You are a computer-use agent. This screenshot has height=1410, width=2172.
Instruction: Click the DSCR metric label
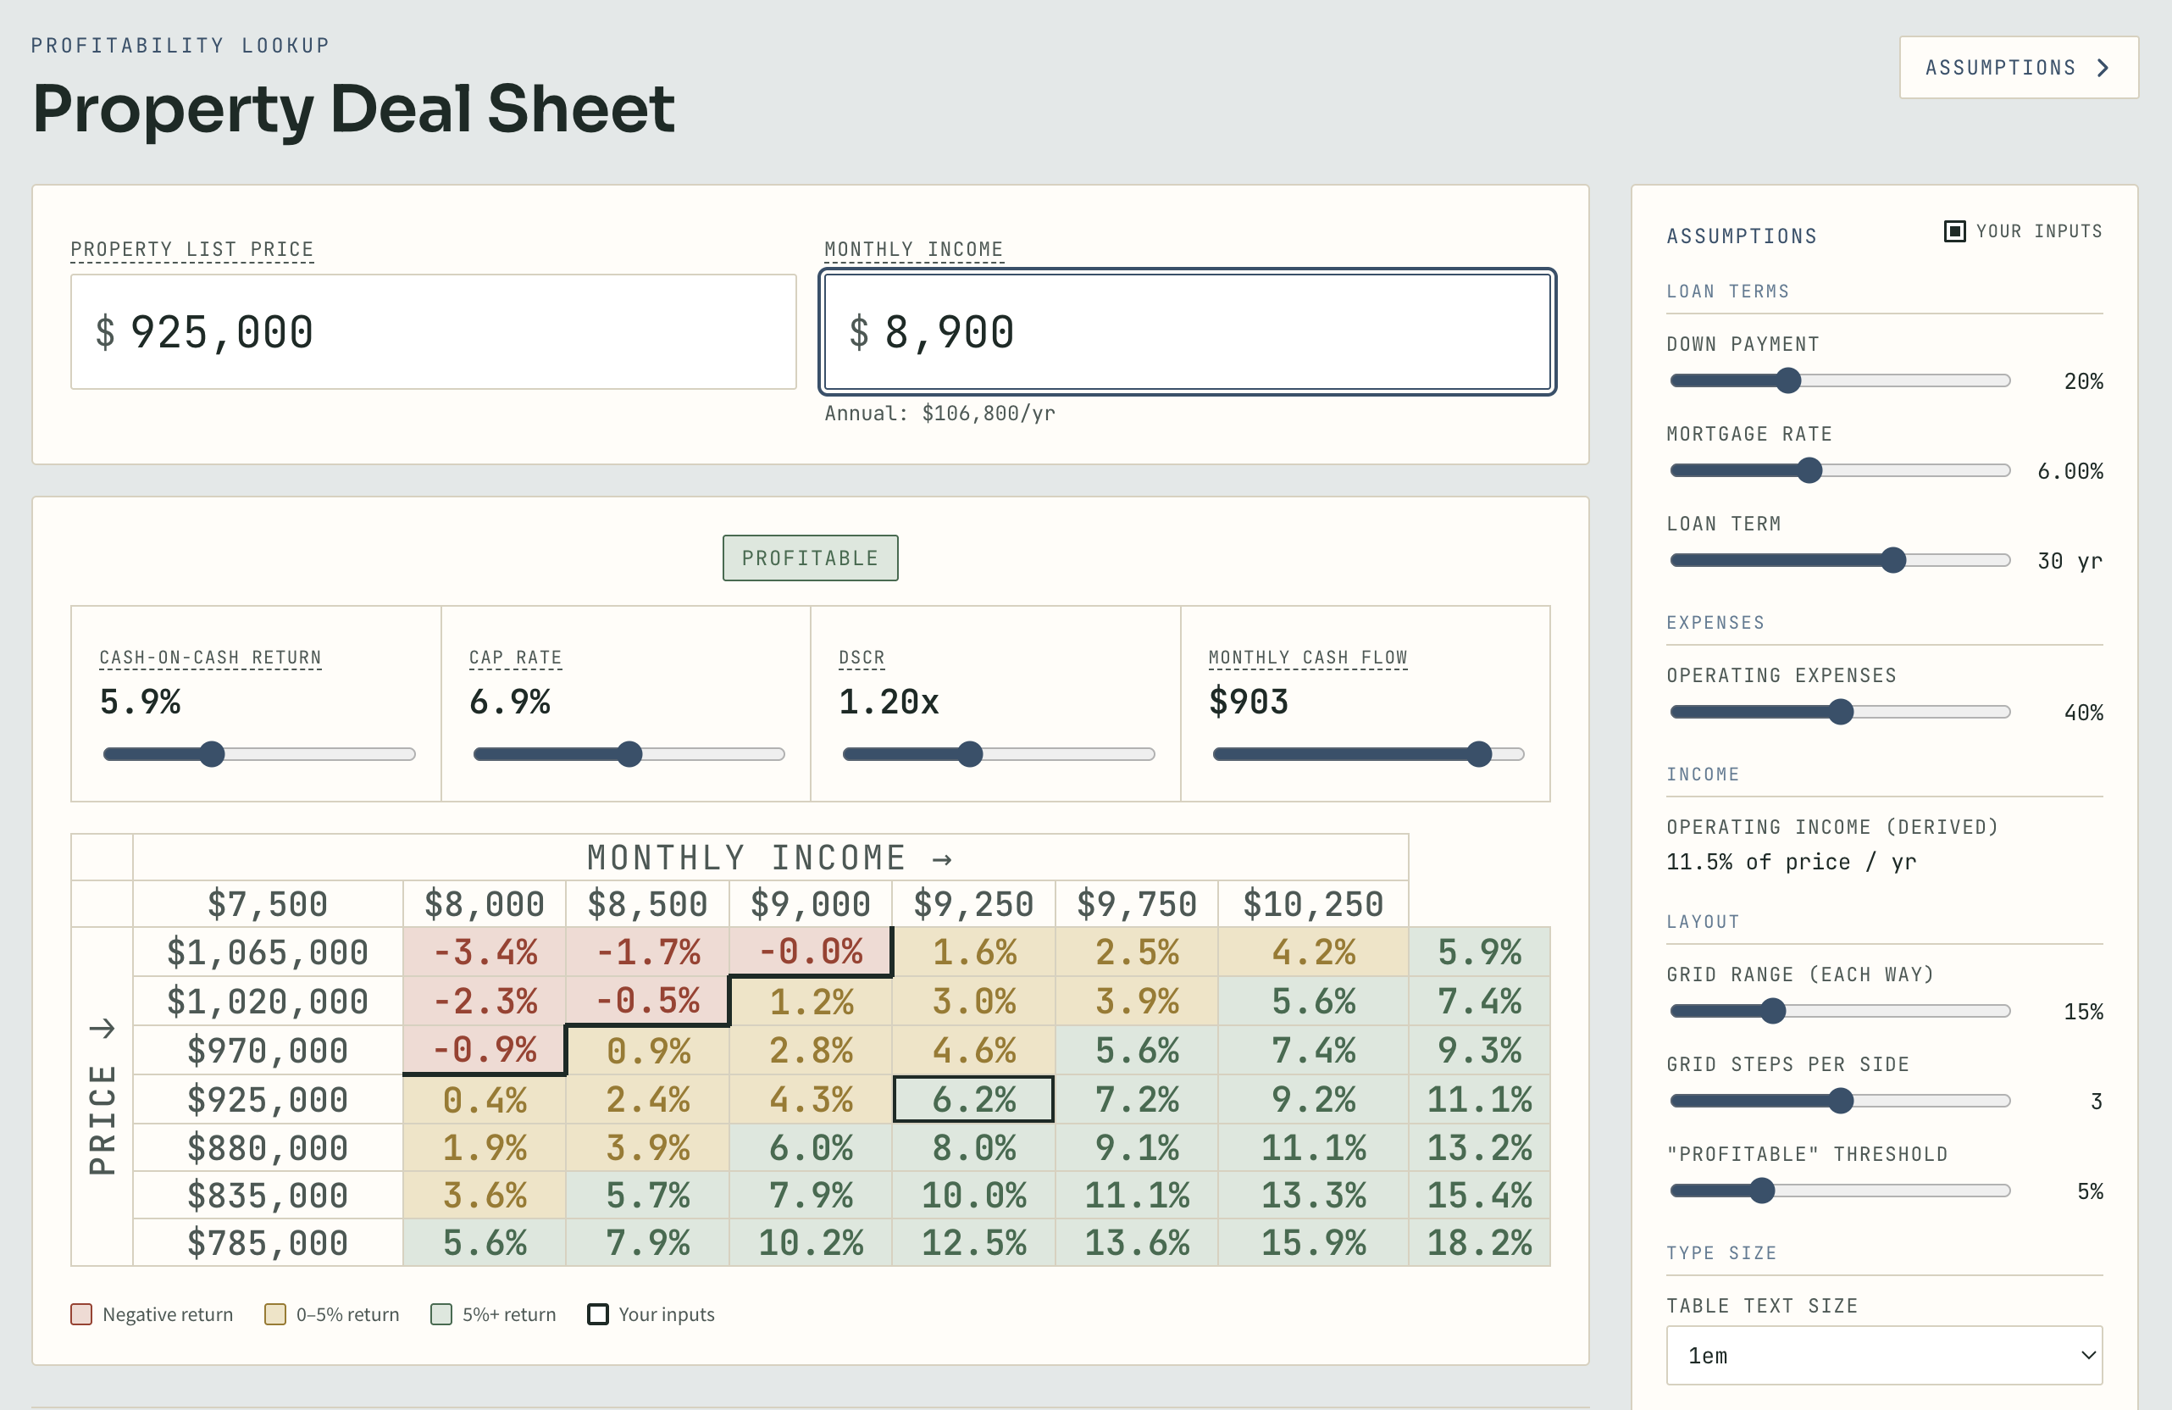[x=862, y=657]
